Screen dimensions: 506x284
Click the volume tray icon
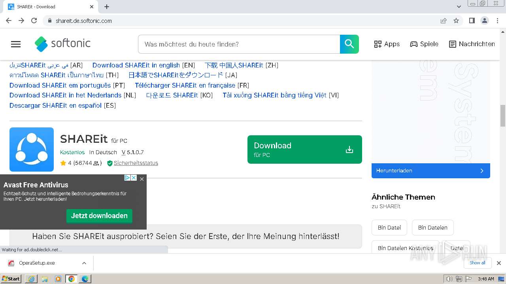[449, 279]
